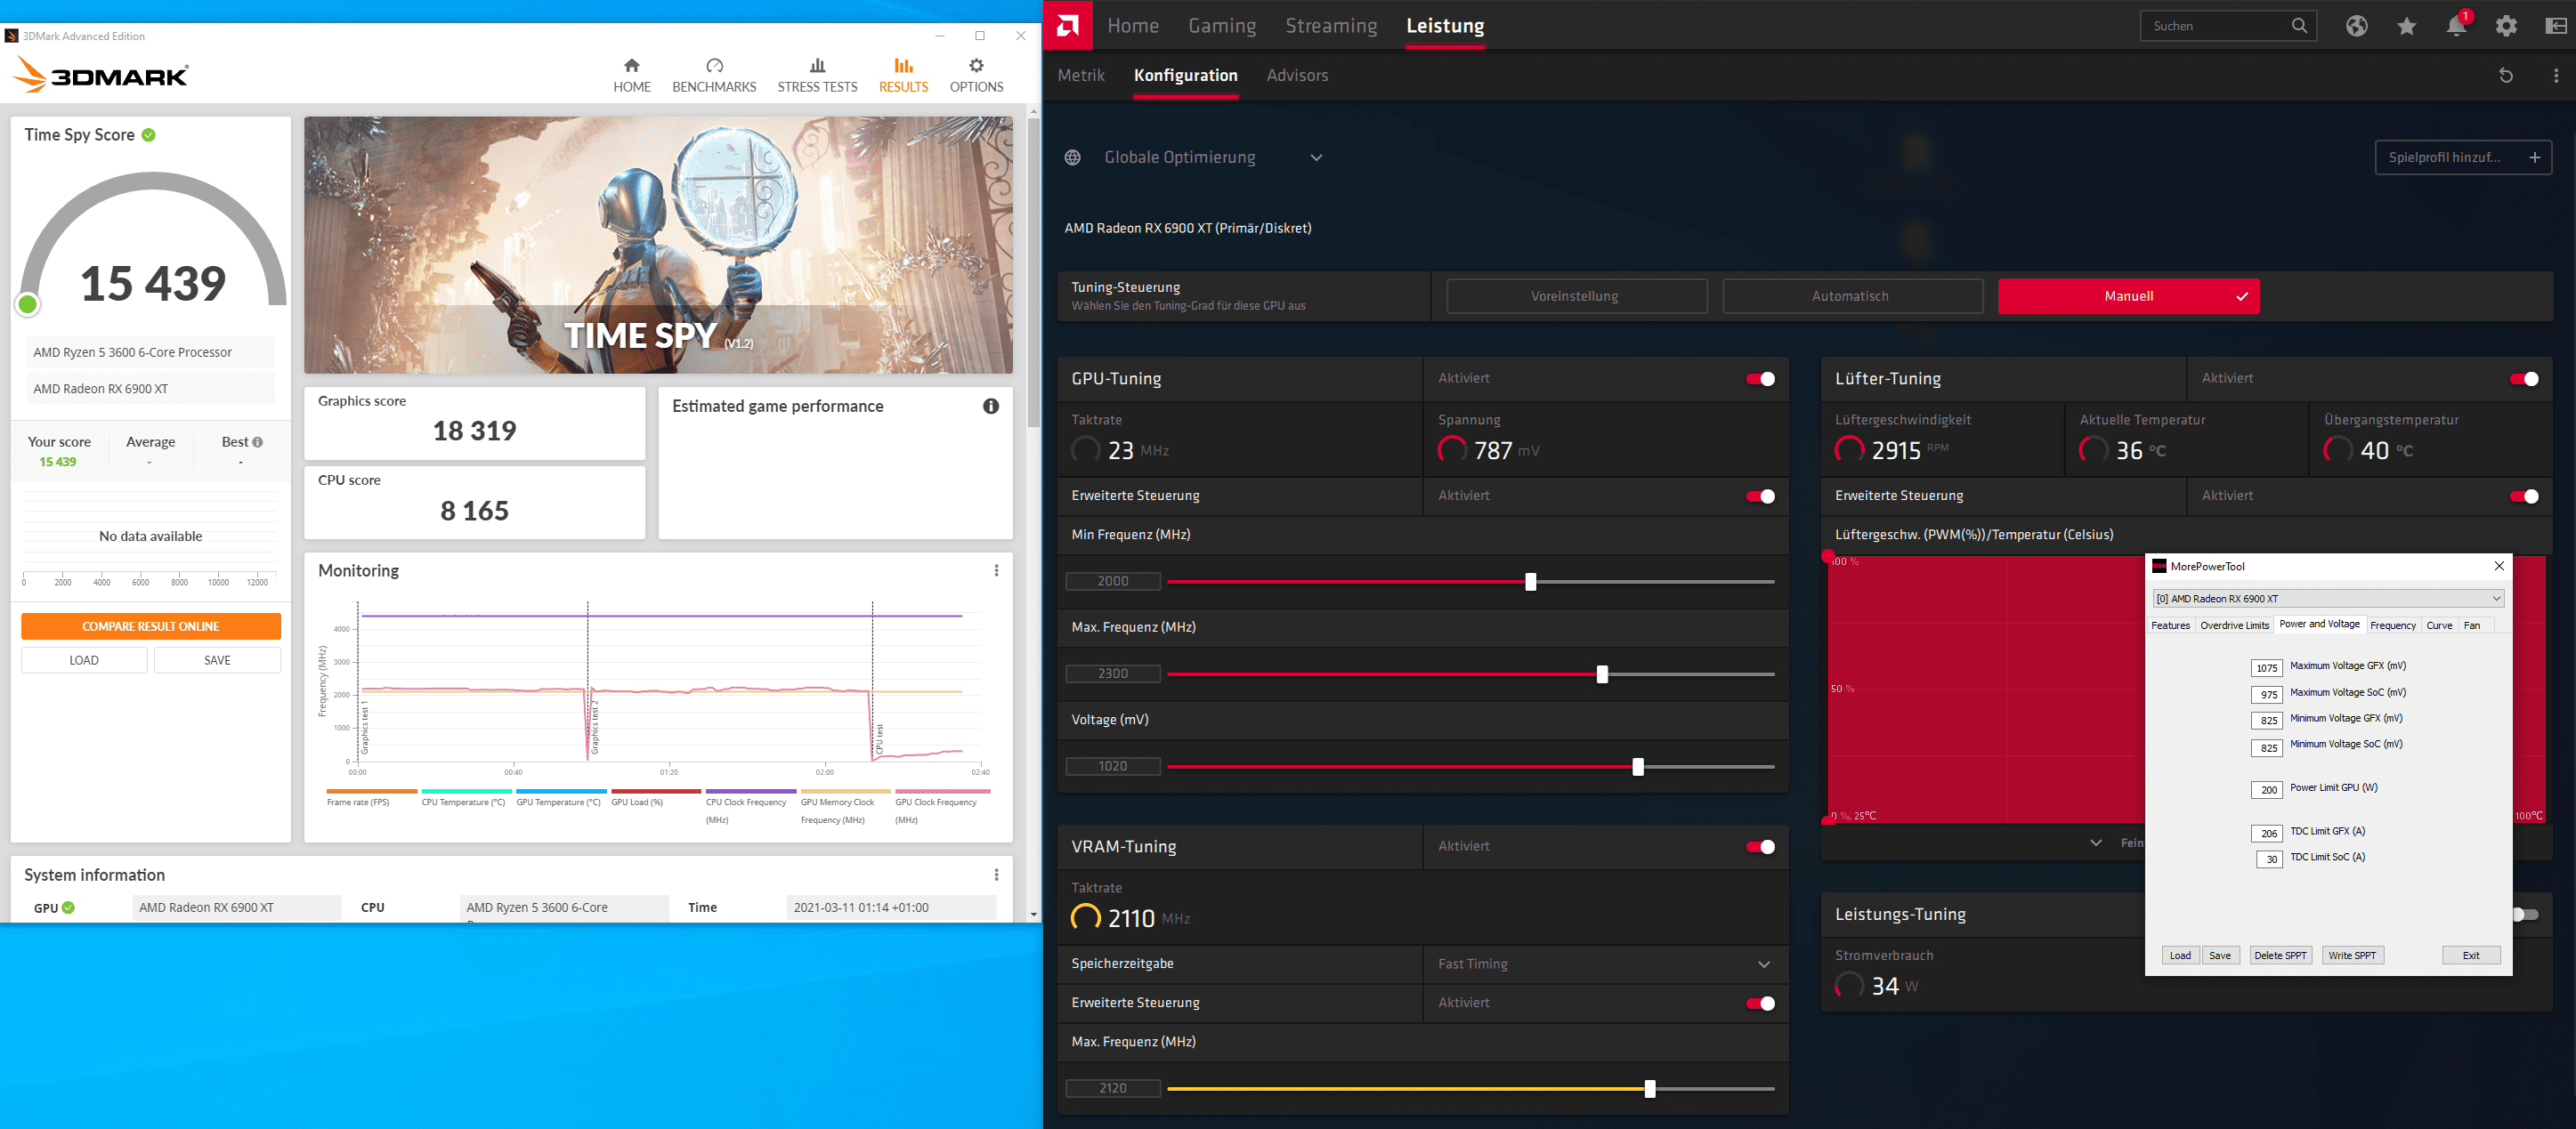The height and width of the screenshot is (1129, 2576).
Task: Open MorePowerTool Overdrive Limits tab
Action: coord(2234,625)
